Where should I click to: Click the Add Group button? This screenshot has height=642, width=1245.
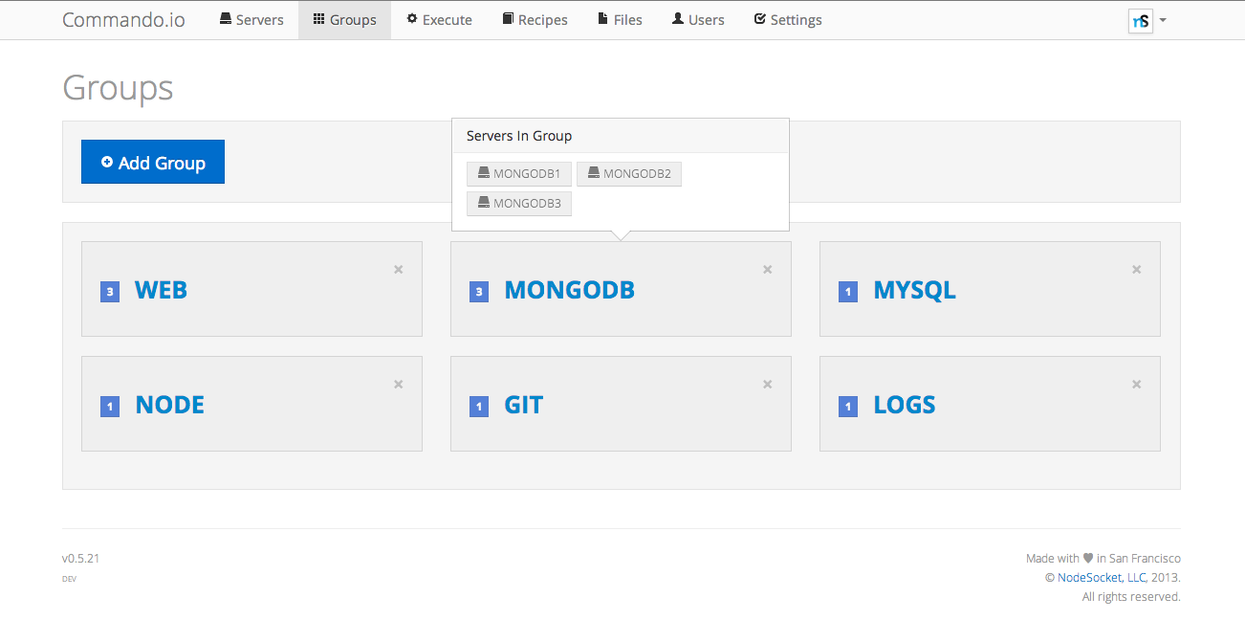tap(153, 162)
